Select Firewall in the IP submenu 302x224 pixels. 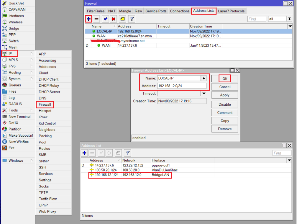[45, 104]
